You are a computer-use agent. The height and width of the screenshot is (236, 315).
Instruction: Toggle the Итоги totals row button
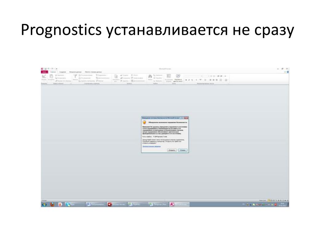point(135,75)
